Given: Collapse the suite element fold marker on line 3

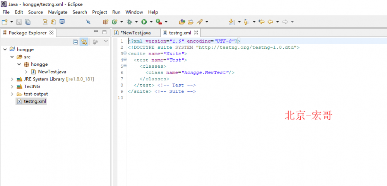Looking at the screenshot, I should coord(125,53).
